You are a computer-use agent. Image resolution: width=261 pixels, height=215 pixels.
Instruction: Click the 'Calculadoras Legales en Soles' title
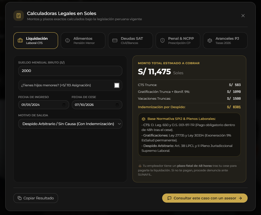pyautogui.click(x=62, y=13)
